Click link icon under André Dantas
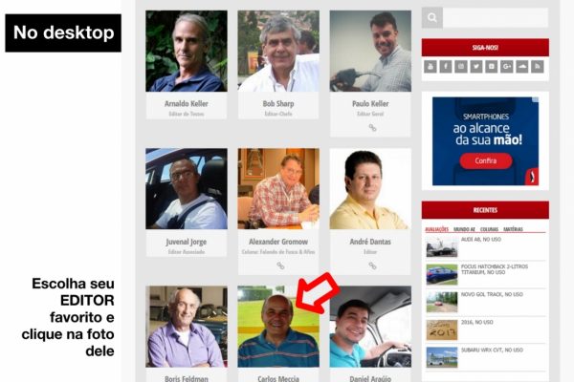 coord(372,265)
